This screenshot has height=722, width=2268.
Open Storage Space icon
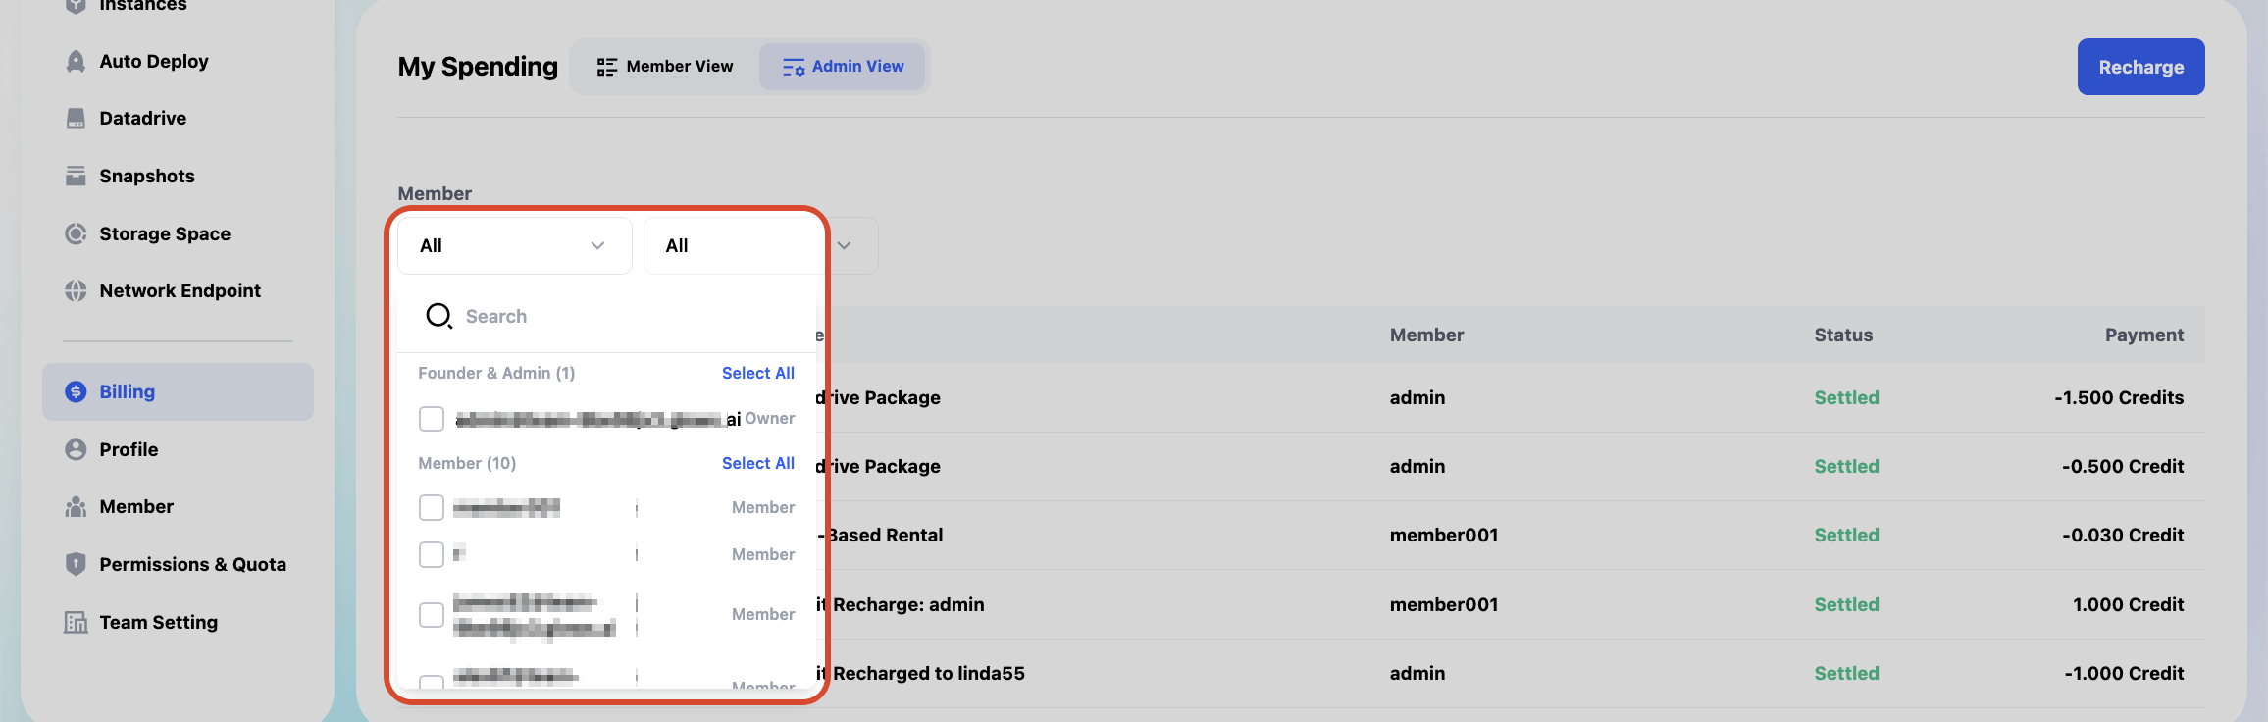tap(76, 233)
